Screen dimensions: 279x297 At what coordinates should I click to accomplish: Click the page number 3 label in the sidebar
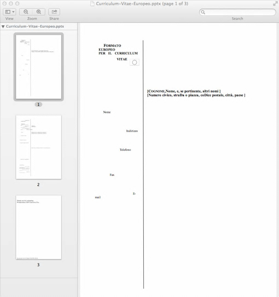38,265
